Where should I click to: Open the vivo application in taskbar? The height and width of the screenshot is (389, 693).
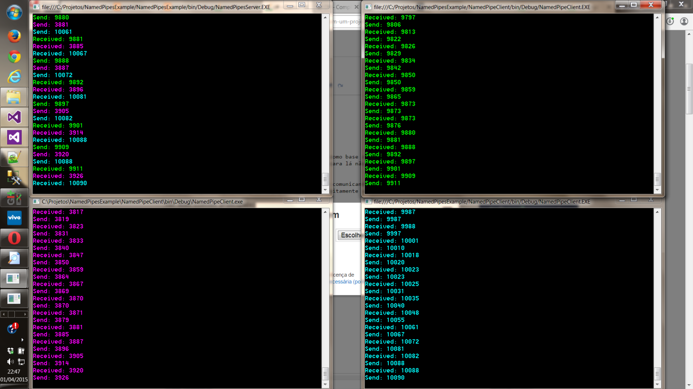14,218
